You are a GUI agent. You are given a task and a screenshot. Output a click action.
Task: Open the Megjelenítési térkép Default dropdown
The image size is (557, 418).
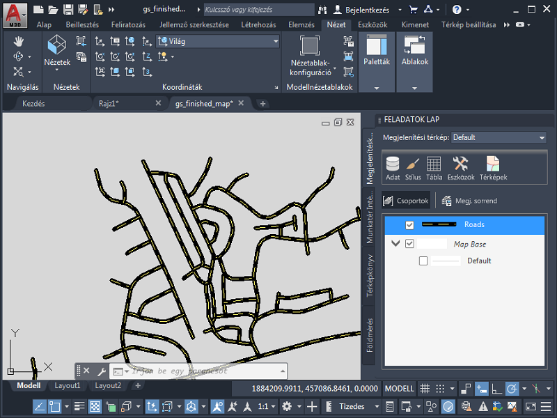(499, 138)
